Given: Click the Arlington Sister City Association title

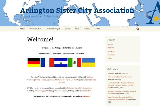Looking at the screenshot, I should [x=77, y=10].
